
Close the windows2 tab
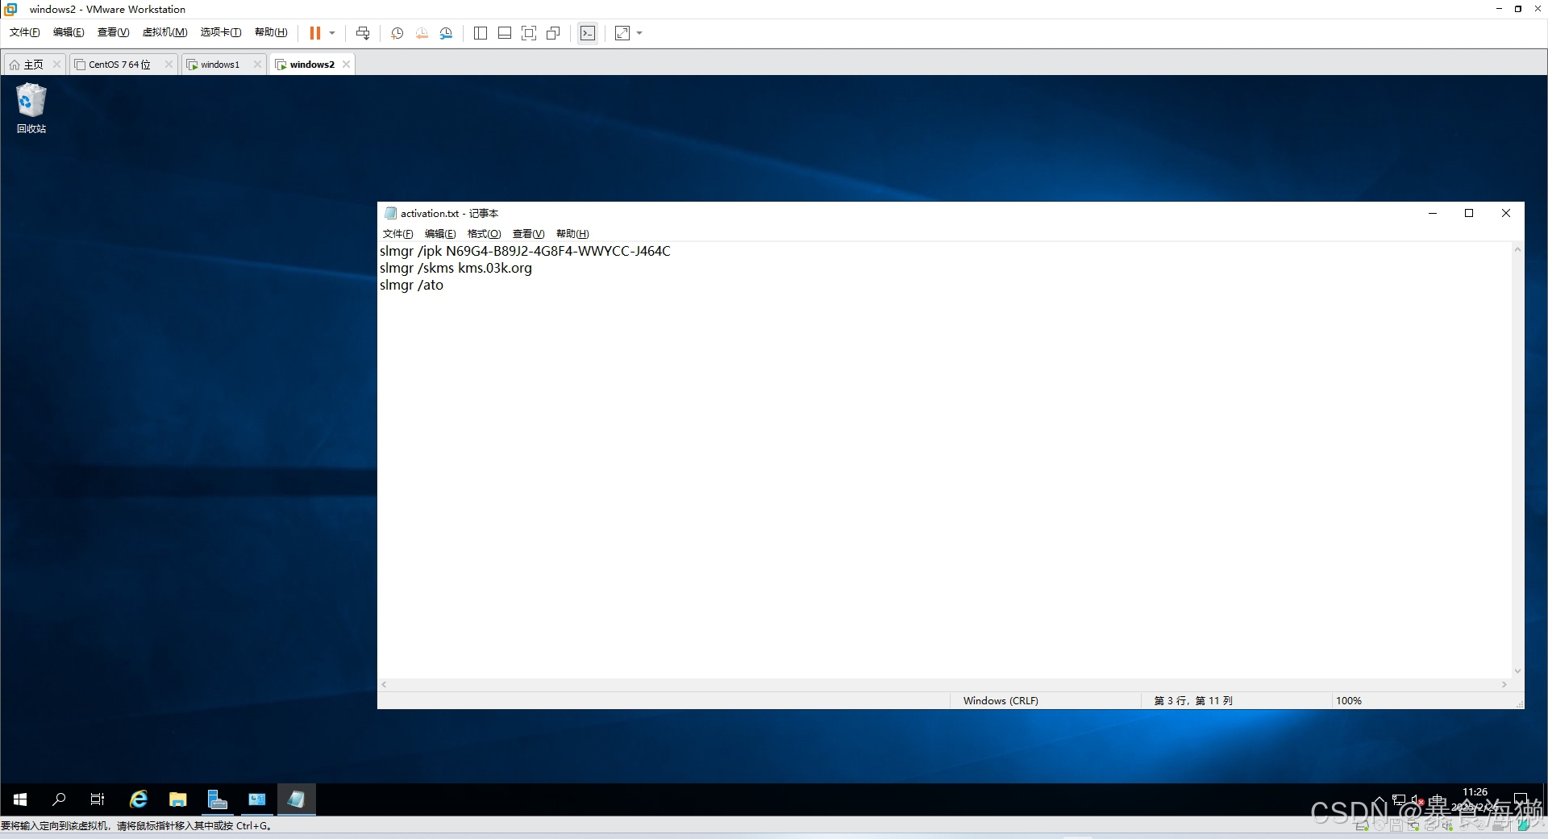coord(346,65)
